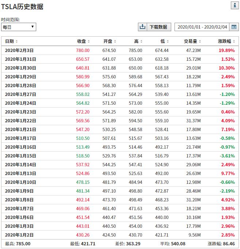This screenshot has height=249, width=240.
Task: Click the download arrow icon
Action: [x=142, y=27]
